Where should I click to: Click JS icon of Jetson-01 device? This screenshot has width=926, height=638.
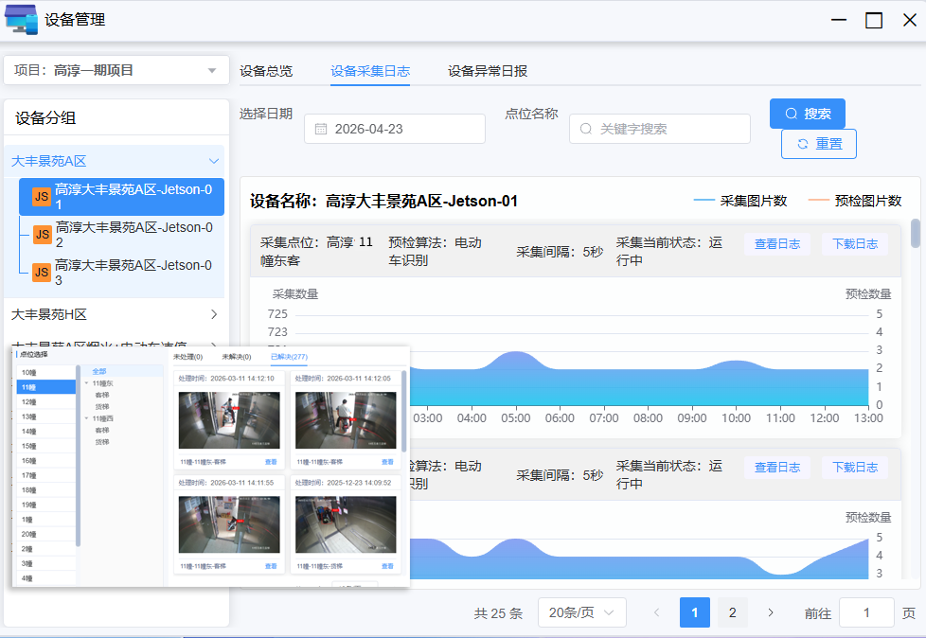(42, 197)
